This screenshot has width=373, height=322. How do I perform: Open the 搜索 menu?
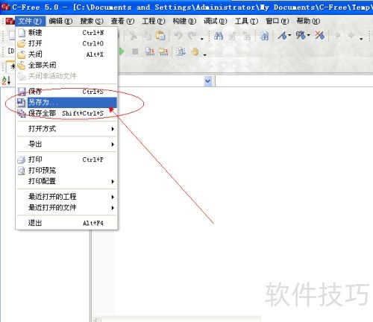(92, 21)
